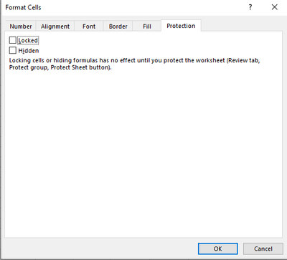The width and height of the screenshot is (287, 260).
Task: Show the Fill tab
Action: (147, 27)
